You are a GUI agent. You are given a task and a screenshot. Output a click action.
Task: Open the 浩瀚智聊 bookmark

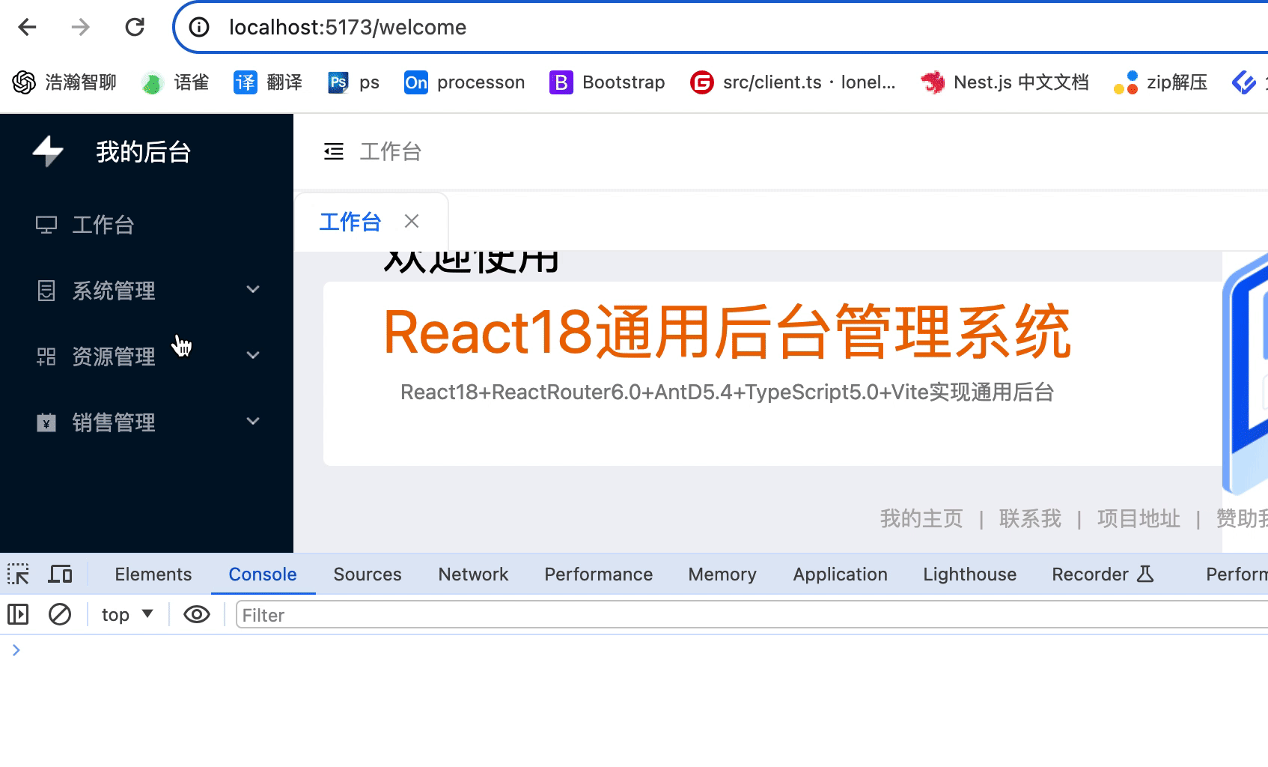point(65,82)
